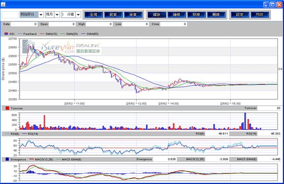Click the blue Divergence legend square
This screenshot has width=284, height=184.
7,159
